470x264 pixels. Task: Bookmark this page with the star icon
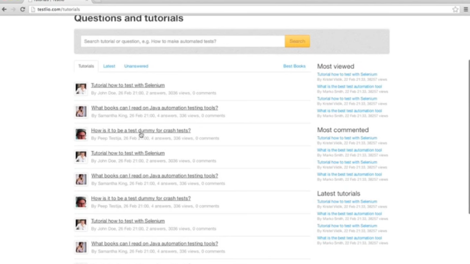coord(455,10)
